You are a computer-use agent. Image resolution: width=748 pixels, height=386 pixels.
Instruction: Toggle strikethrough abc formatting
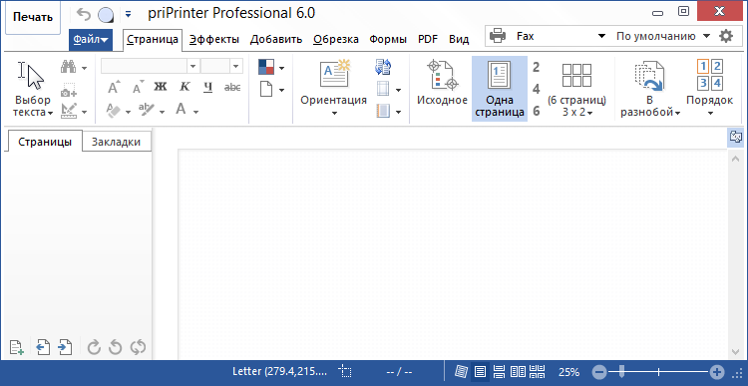(232, 88)
